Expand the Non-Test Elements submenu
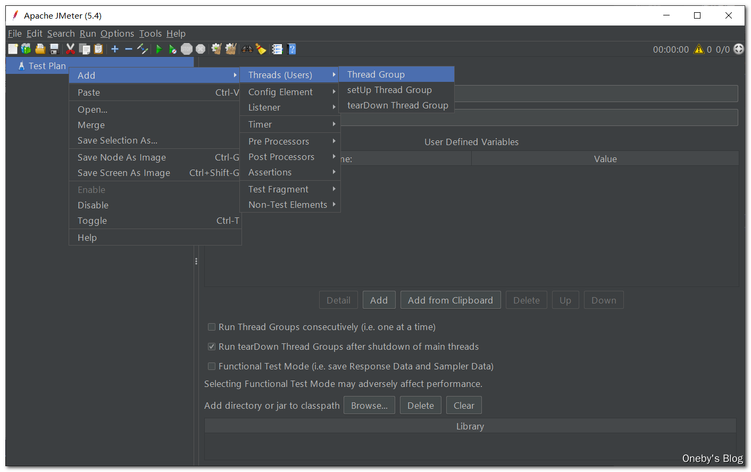 pos(290,205)
